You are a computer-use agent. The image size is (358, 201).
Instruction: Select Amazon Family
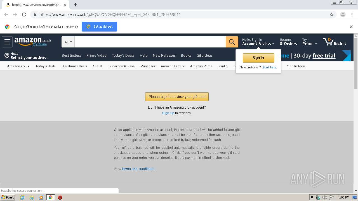(172, 66)
